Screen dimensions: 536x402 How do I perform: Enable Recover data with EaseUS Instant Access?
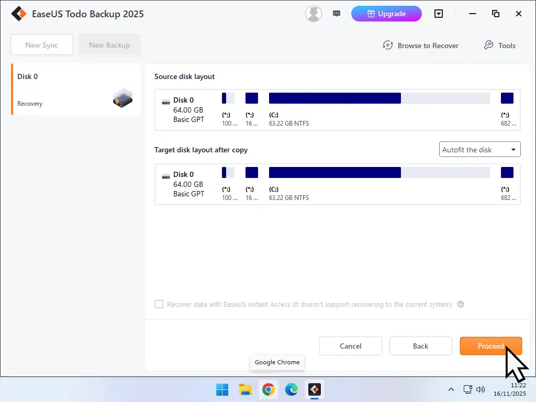(x=159, y=304)
